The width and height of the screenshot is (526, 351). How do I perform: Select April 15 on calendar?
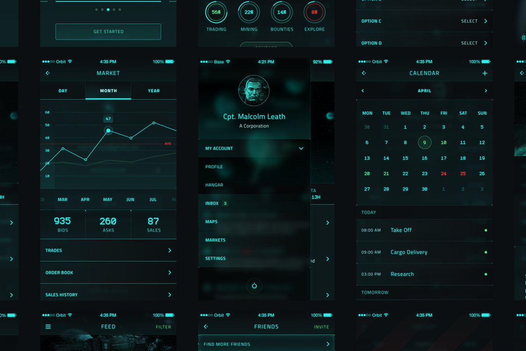(405, 158)
